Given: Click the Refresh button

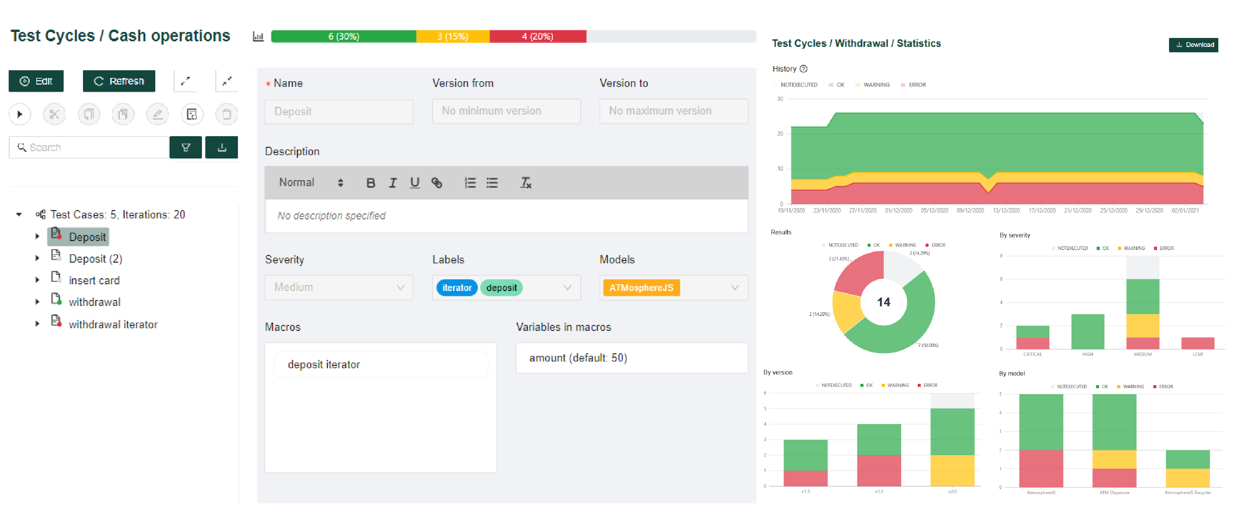Looking at the screenshot, I should click(119, 81).
